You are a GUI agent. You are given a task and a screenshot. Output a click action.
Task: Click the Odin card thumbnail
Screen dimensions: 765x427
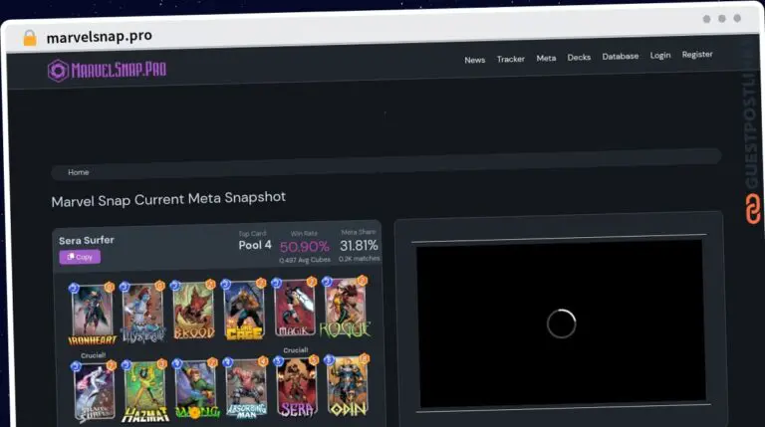(x=348, y=387)
